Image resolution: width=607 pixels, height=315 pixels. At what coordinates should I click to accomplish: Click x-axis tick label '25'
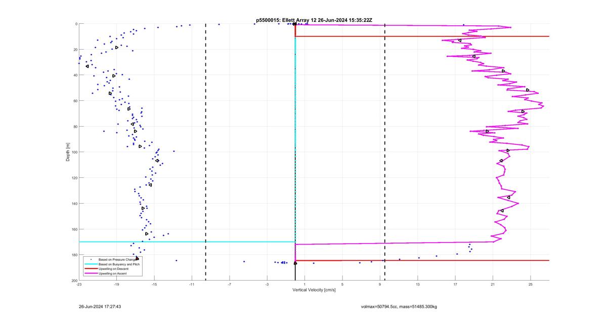point(531,285)
